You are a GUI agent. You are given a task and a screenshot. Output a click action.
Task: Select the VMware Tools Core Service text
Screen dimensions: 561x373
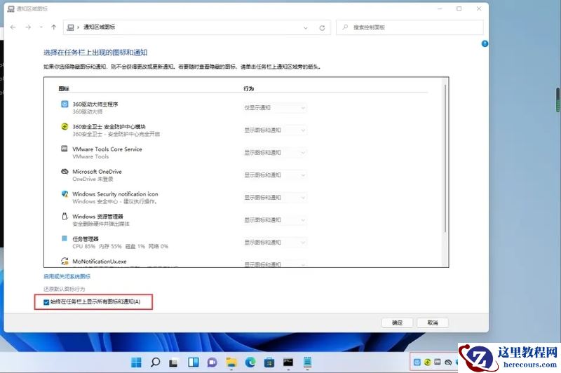107,149
